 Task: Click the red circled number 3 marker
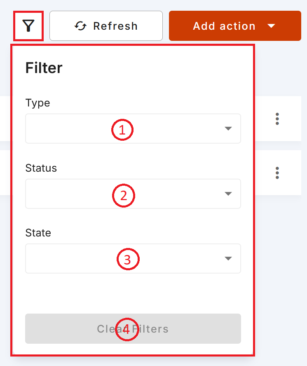[x=128, y=259]
